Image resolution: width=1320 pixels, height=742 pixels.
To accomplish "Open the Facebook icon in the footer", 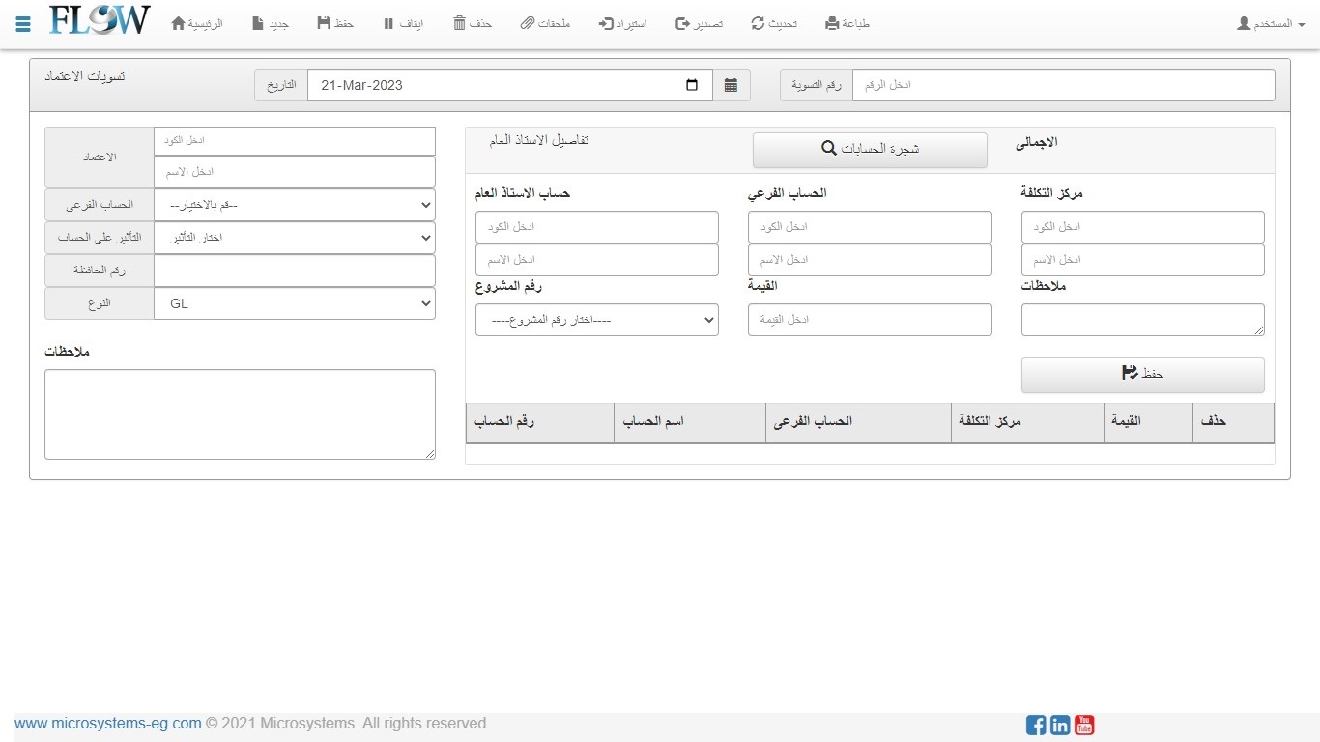I will point(1036,725).
